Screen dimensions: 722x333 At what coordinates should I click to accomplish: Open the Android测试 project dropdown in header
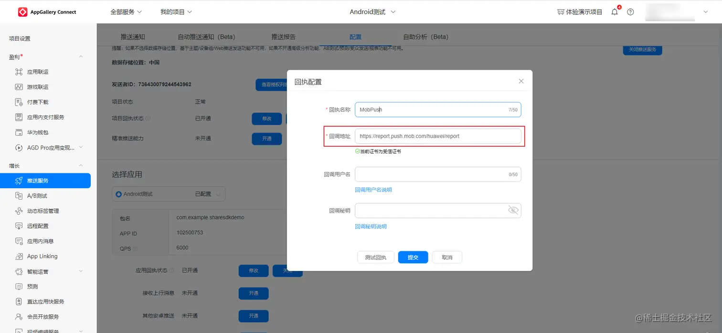pos(372,12)
